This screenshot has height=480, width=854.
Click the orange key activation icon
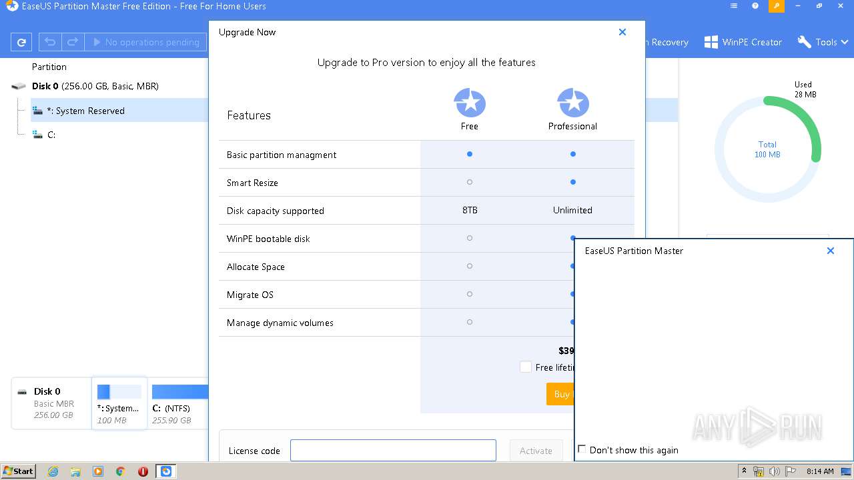tap(777, 6)
